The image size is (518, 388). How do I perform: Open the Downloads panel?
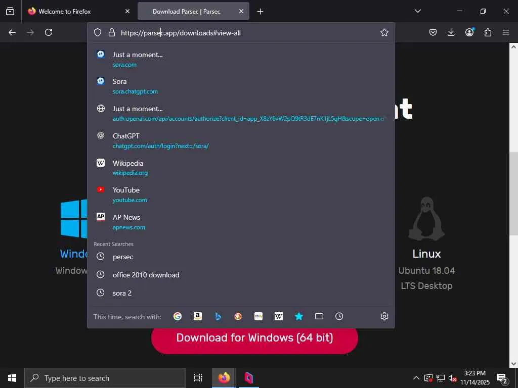pyautogui.click(x=451, y=32)
